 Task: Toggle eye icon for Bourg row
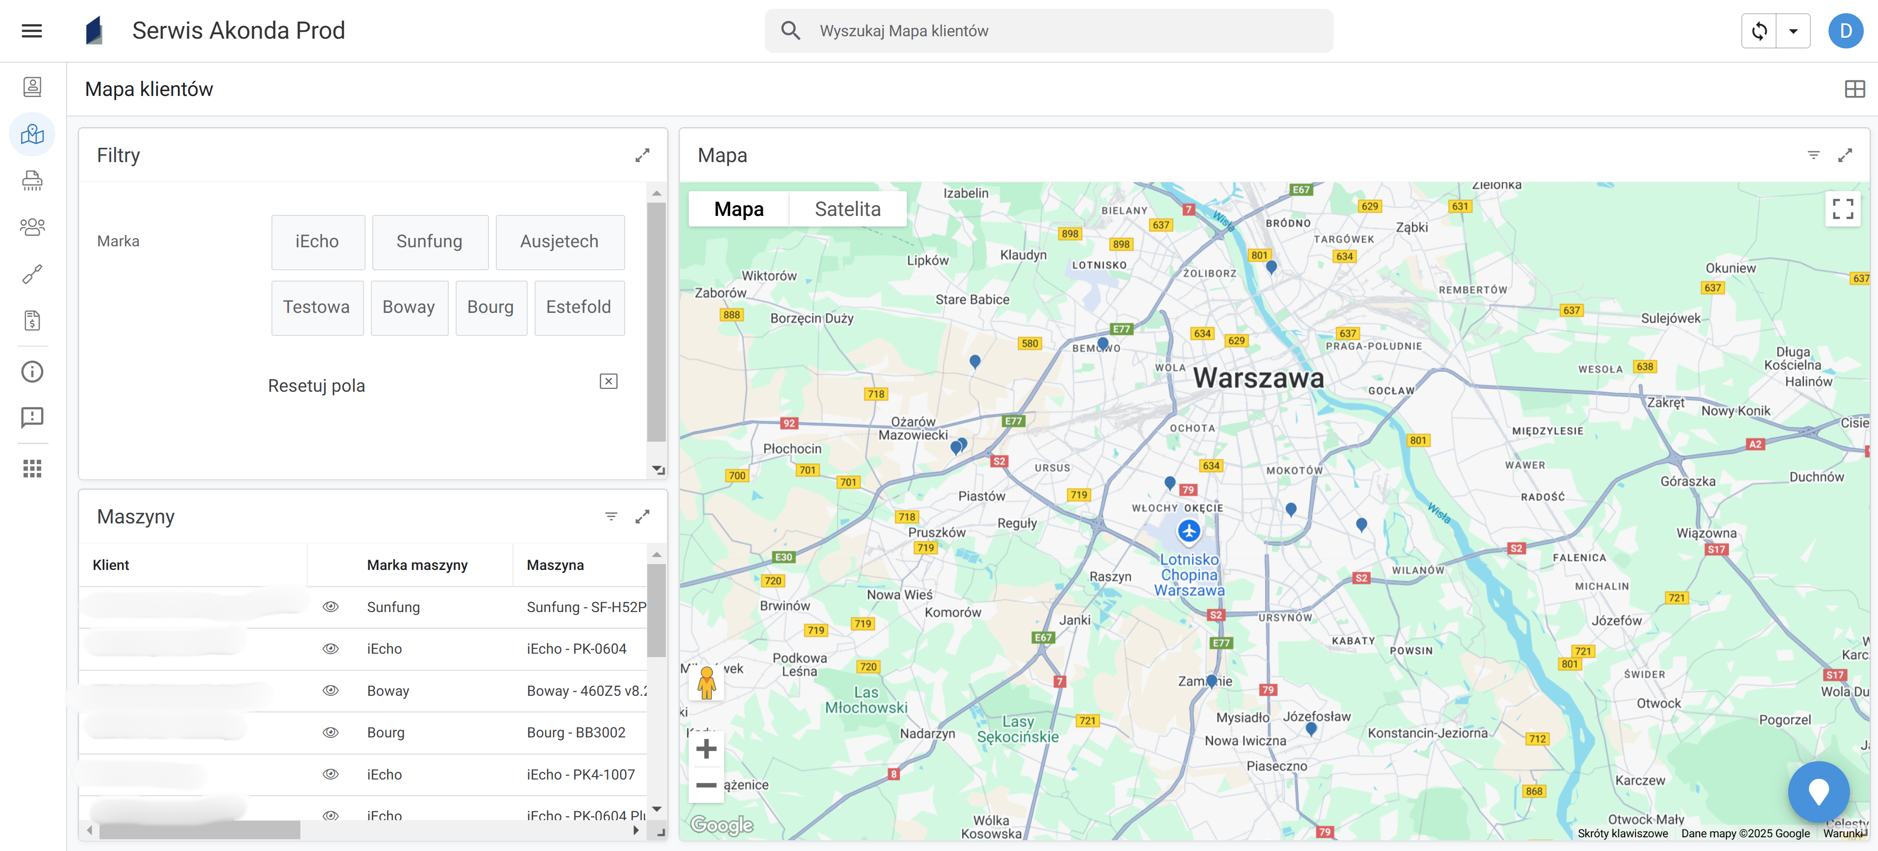(x=330, y=732)
